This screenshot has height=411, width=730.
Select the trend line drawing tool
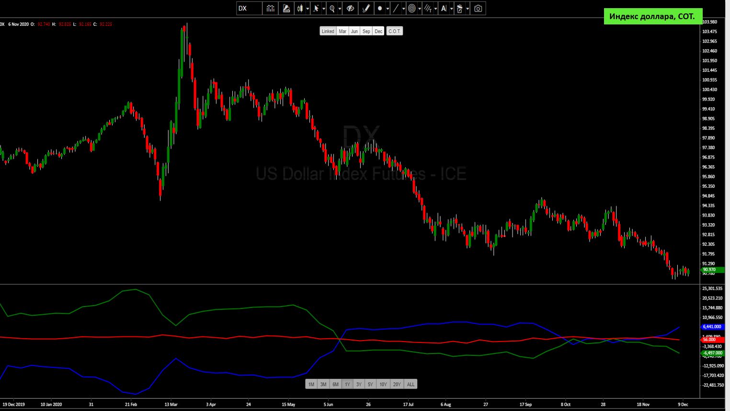tap(396, 9)
